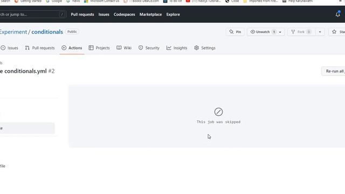Open Pull requests in top navigation bar
The height and width of the screenshot is (194, 345).
[82, 15]
